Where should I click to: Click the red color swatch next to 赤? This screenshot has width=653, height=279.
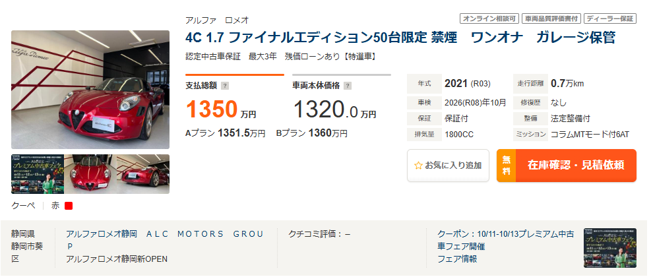click(69, 206)
